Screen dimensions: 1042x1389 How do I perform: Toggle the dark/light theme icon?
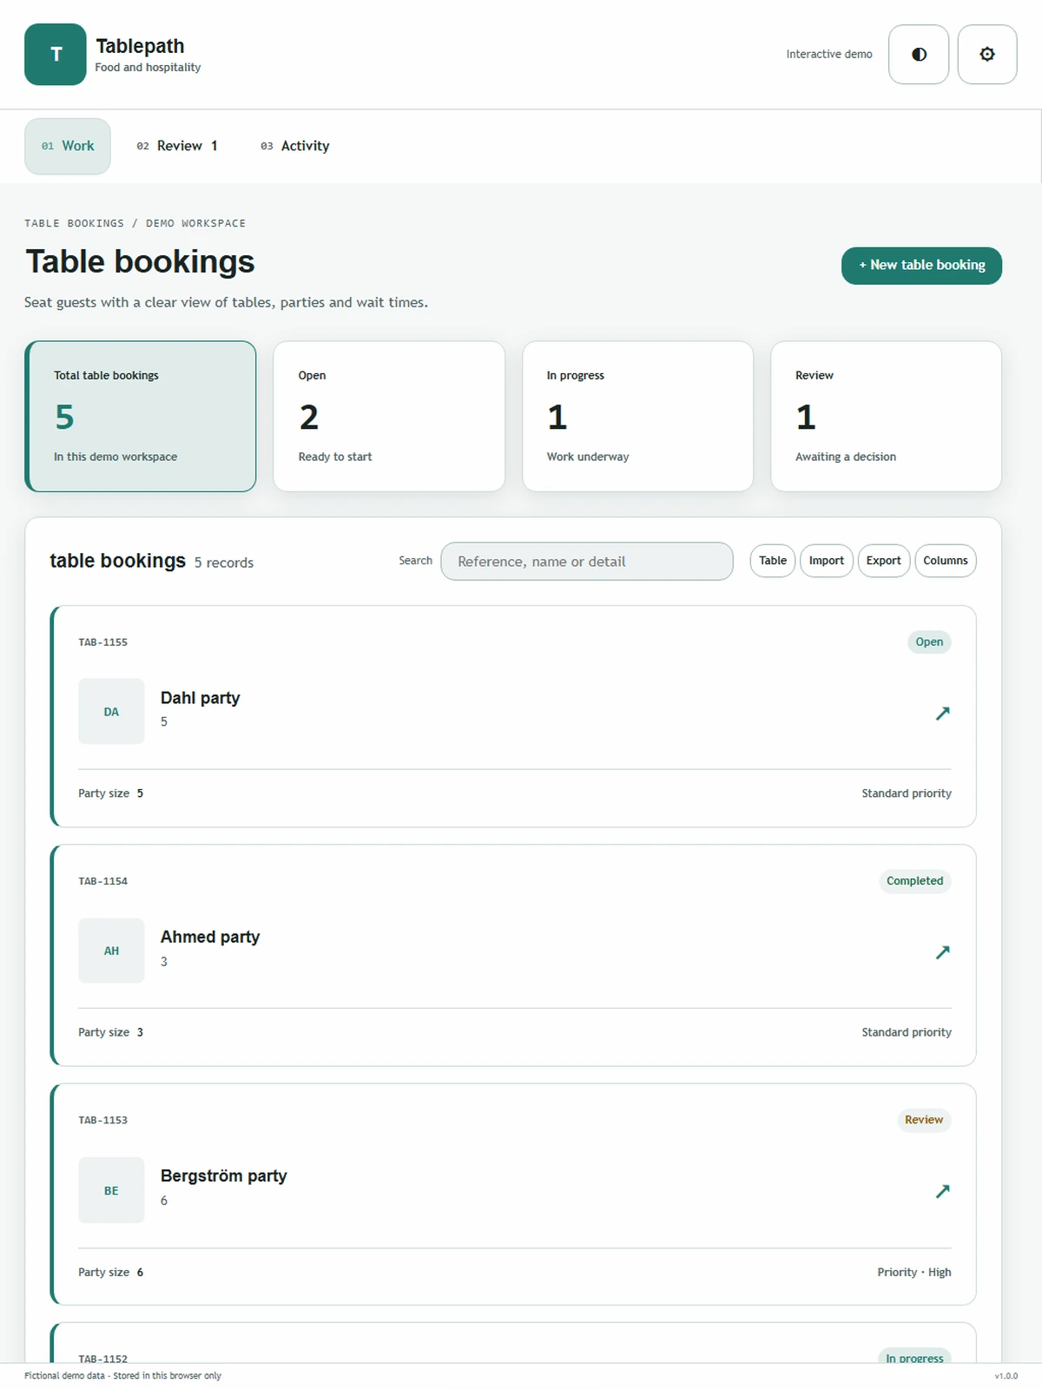919,54
